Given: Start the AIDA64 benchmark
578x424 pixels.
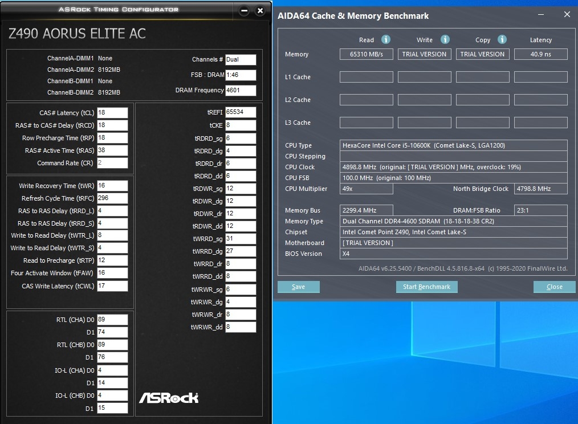Looking at the screenshot, I should 426,287.
